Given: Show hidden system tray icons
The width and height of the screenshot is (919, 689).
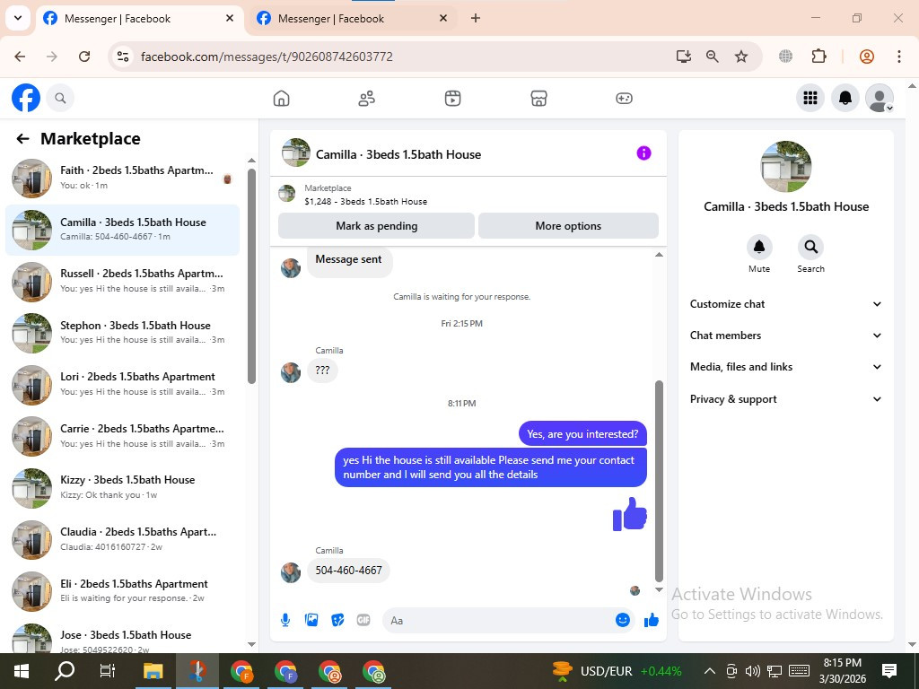Looking at the screenshot, I should pyautogui.click(x=709, y=671).
